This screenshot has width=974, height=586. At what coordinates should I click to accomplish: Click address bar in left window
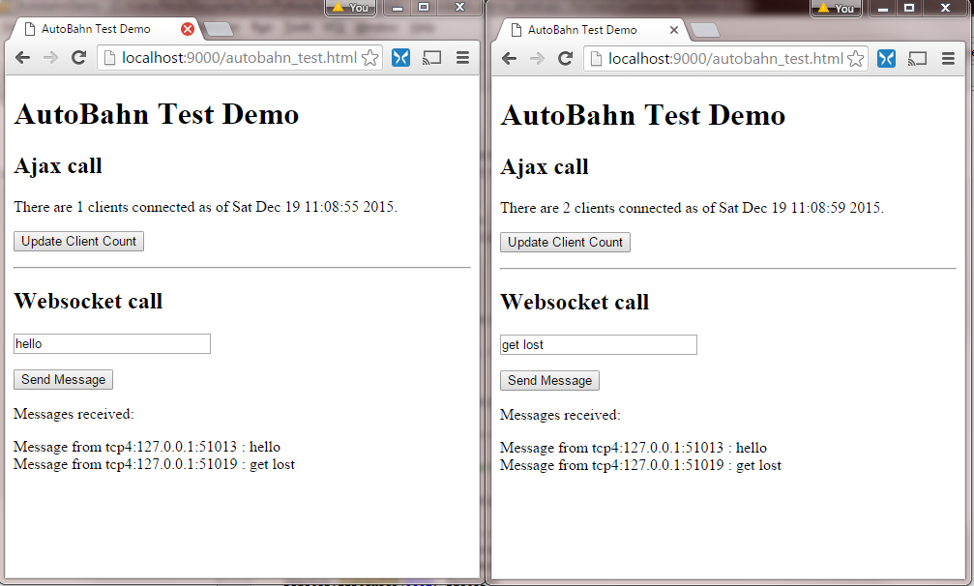[x=239, y=58]
